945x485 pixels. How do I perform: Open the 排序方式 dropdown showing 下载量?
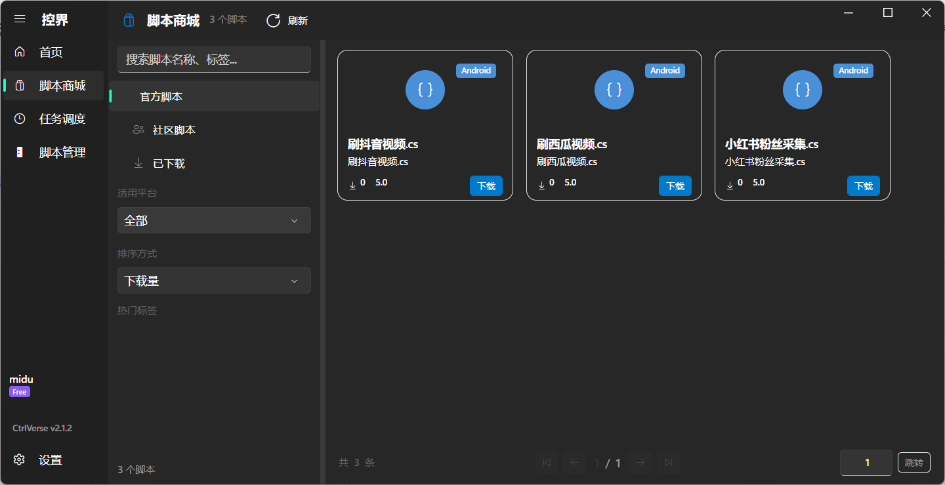click(214, 281)
